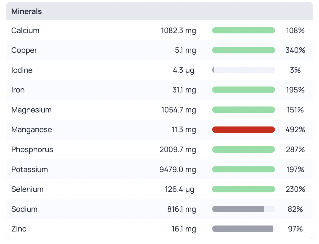Click the gray Sodium progress bar
The height and width of the screenshot is (244, 319).
[x=243, y=209]
